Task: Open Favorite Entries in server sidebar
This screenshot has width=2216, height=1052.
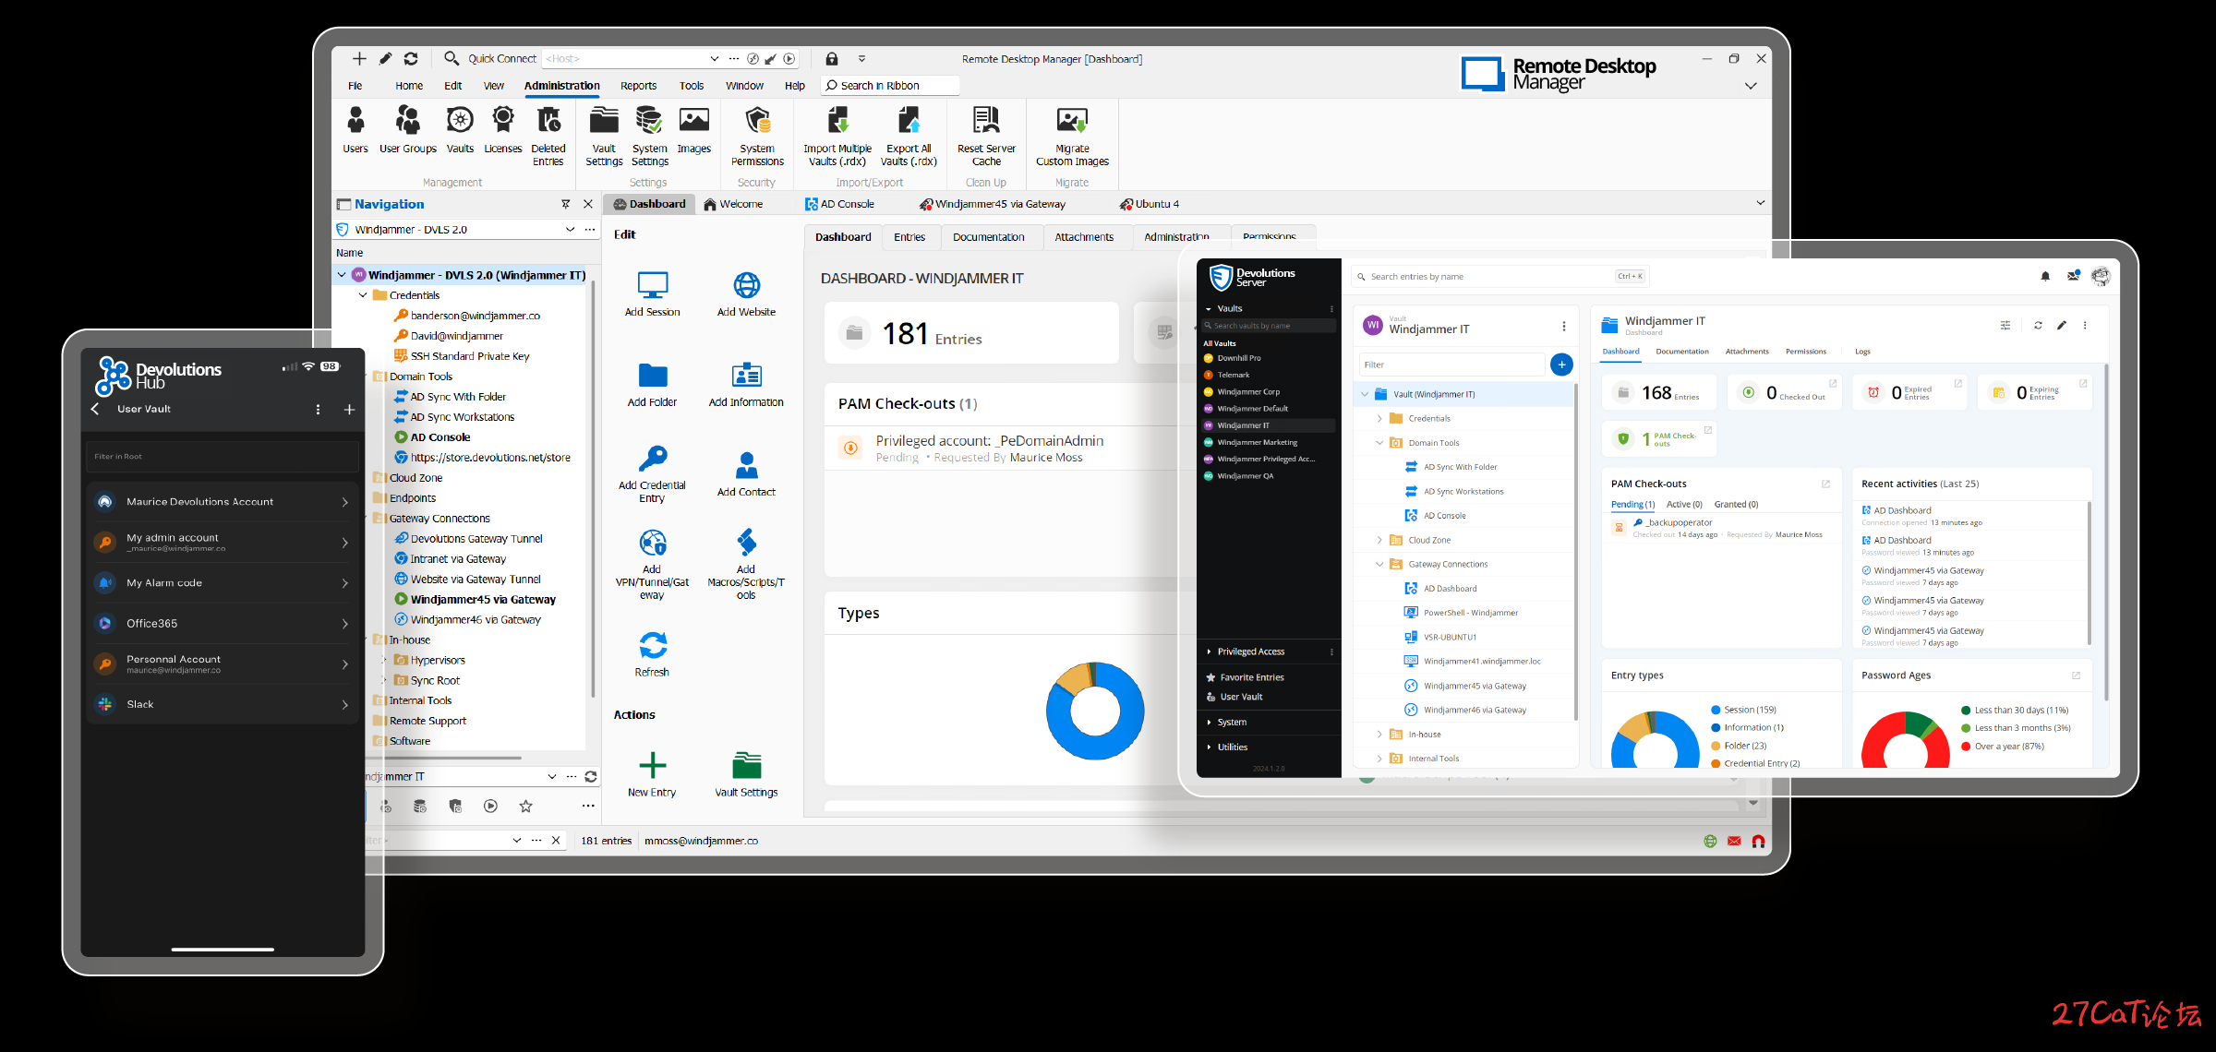Action: [x=1251, y=677]
